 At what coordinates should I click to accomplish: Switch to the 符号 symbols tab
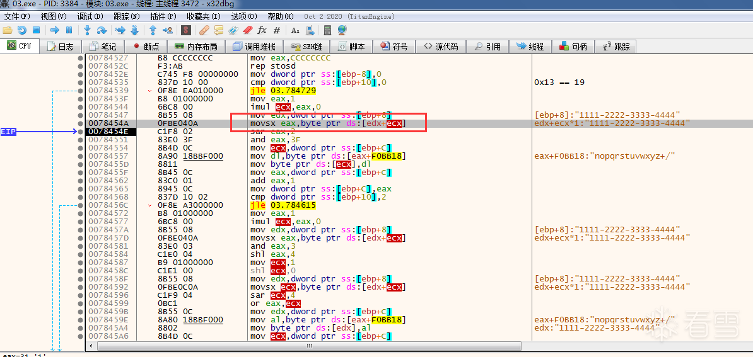pyautogui.click(x=394, y=47)
